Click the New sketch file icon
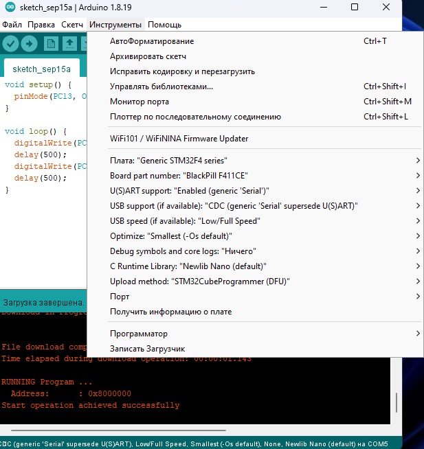 51,44
